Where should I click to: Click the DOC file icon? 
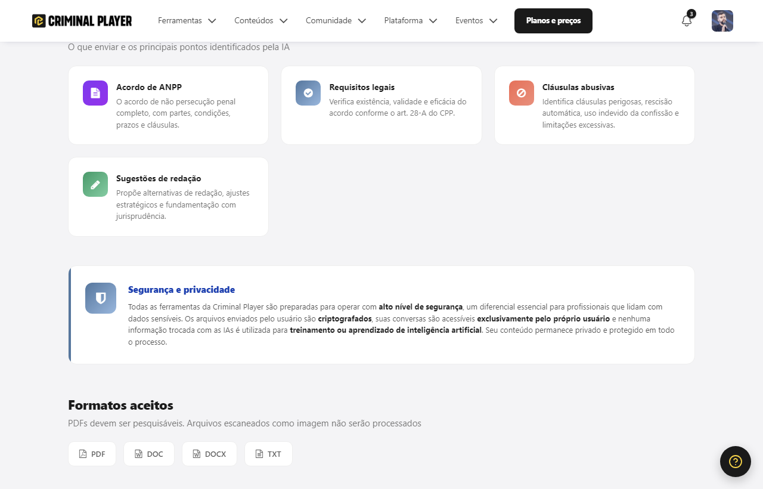(139, 454)
